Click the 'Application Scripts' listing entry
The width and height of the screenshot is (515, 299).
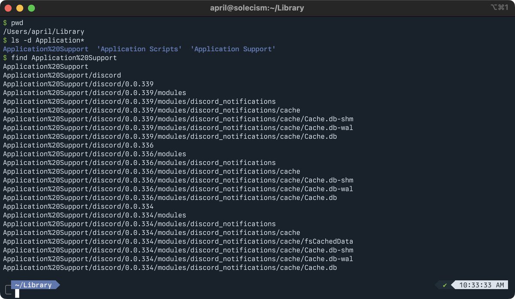(x=139, y=49)
